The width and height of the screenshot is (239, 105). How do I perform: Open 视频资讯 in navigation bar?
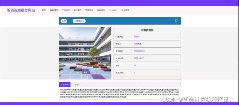tap(101, 10)
